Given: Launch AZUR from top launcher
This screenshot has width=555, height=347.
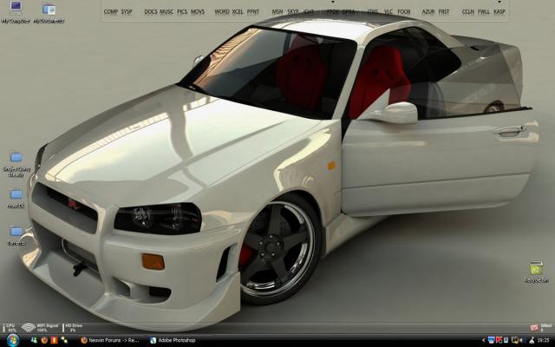Looking at the screenshot, I should point(428,11).
